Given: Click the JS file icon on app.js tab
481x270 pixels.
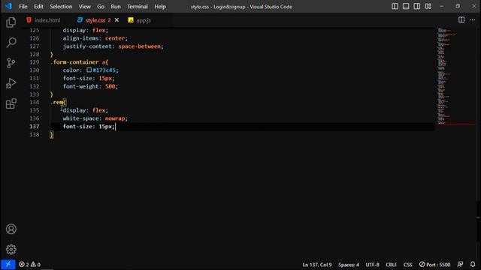Looking at the screenshot, I should point(131,20).
